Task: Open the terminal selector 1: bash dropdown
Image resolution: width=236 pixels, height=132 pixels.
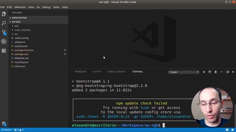Action: pyautogui.click(x=184, y=72)
